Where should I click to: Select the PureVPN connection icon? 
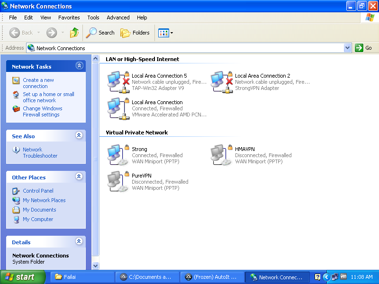tap(117, 181)
